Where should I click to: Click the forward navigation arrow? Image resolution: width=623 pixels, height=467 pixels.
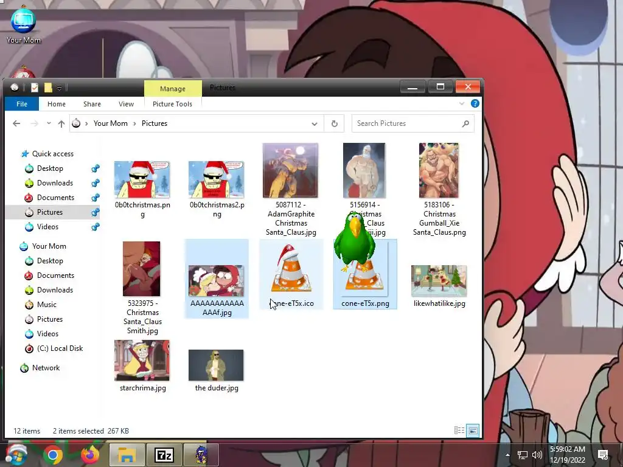click(x=35, y=123)
